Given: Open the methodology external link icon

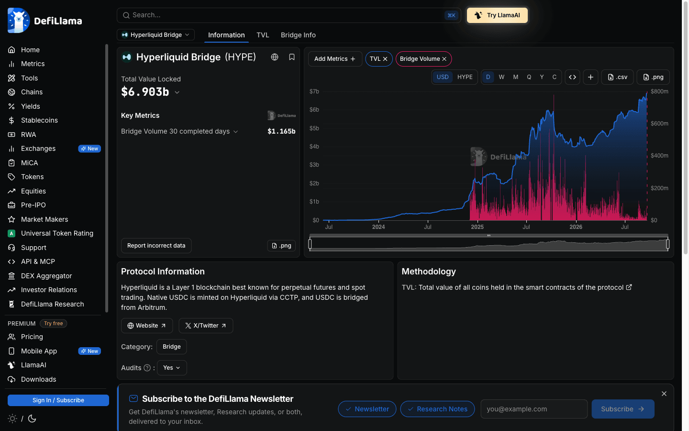Looking at the screenshot, I should [629, 287].
